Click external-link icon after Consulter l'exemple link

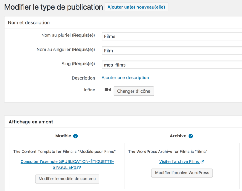[x=79, y=168]
